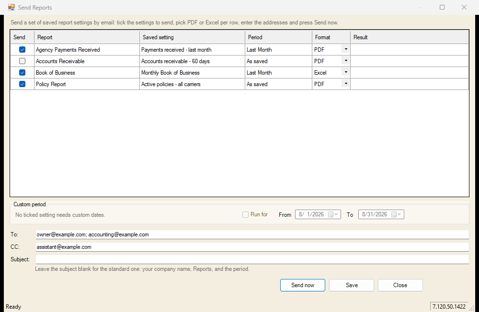Click the Save button

pyautogui.click(x=352, y=285)
